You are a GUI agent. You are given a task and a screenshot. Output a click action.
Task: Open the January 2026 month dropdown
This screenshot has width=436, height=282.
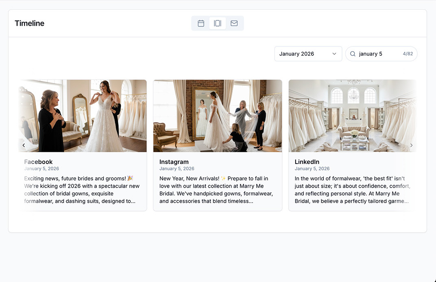point(308,54)
